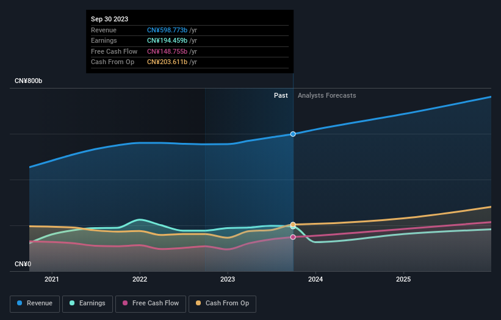The height and width of the screenshot is (320, 501).
Task: Toggle the Cash From Op legend button
Action: coord(222,304)
